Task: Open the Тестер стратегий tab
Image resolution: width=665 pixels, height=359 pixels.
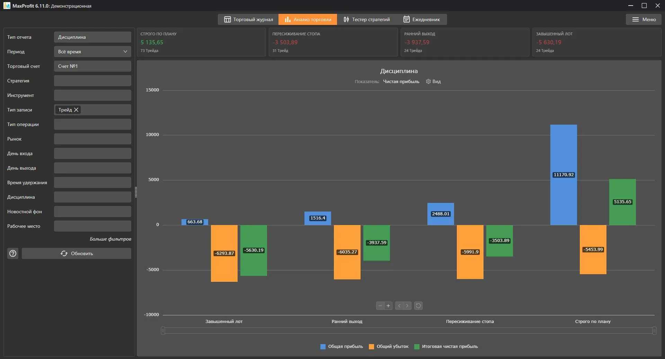Action: coord(366,19)
